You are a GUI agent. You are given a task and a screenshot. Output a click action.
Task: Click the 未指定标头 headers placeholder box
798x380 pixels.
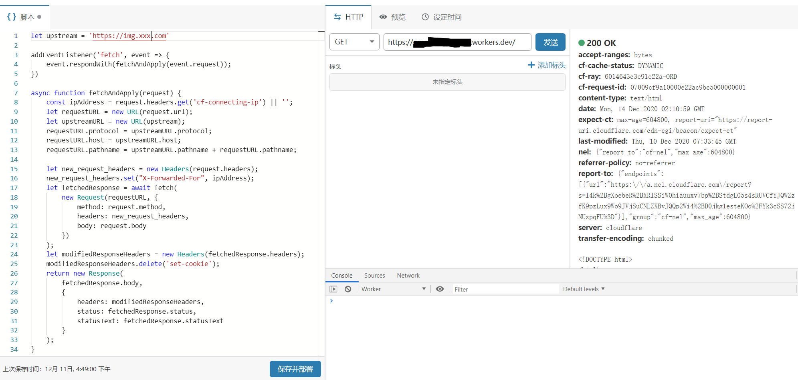coord(447,82)
